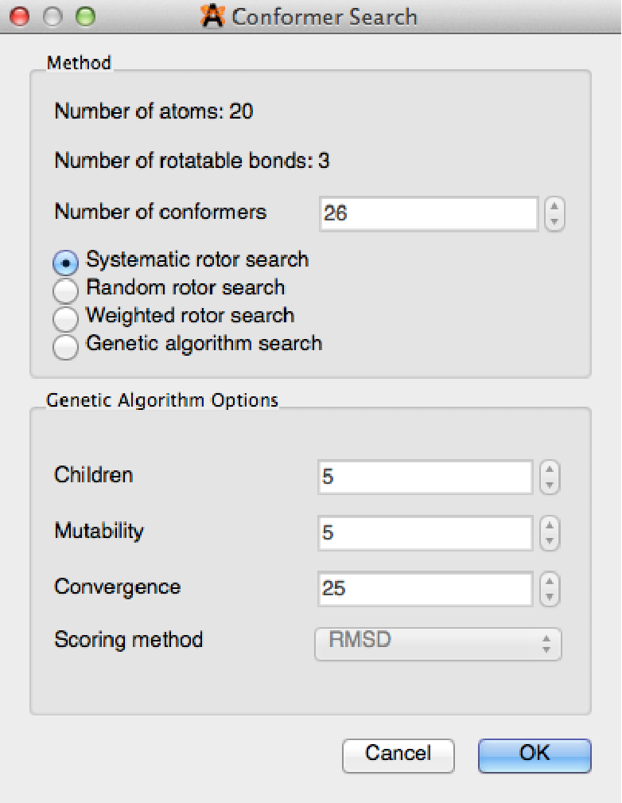Increase the Convergence value
Screen dimensions: 622x803
tap(549, 581)
